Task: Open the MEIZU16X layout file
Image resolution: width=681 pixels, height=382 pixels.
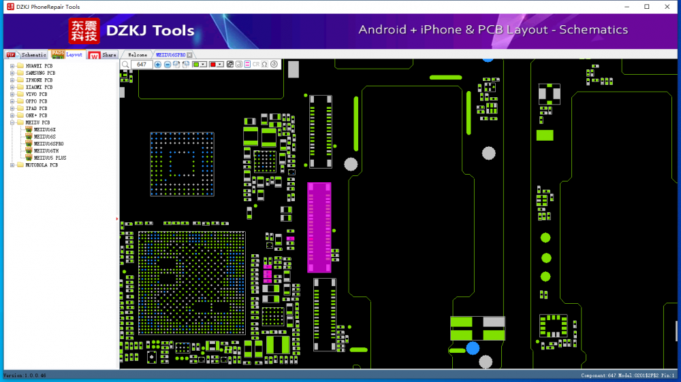Action: pyautogui.click(x=45, y=130)
